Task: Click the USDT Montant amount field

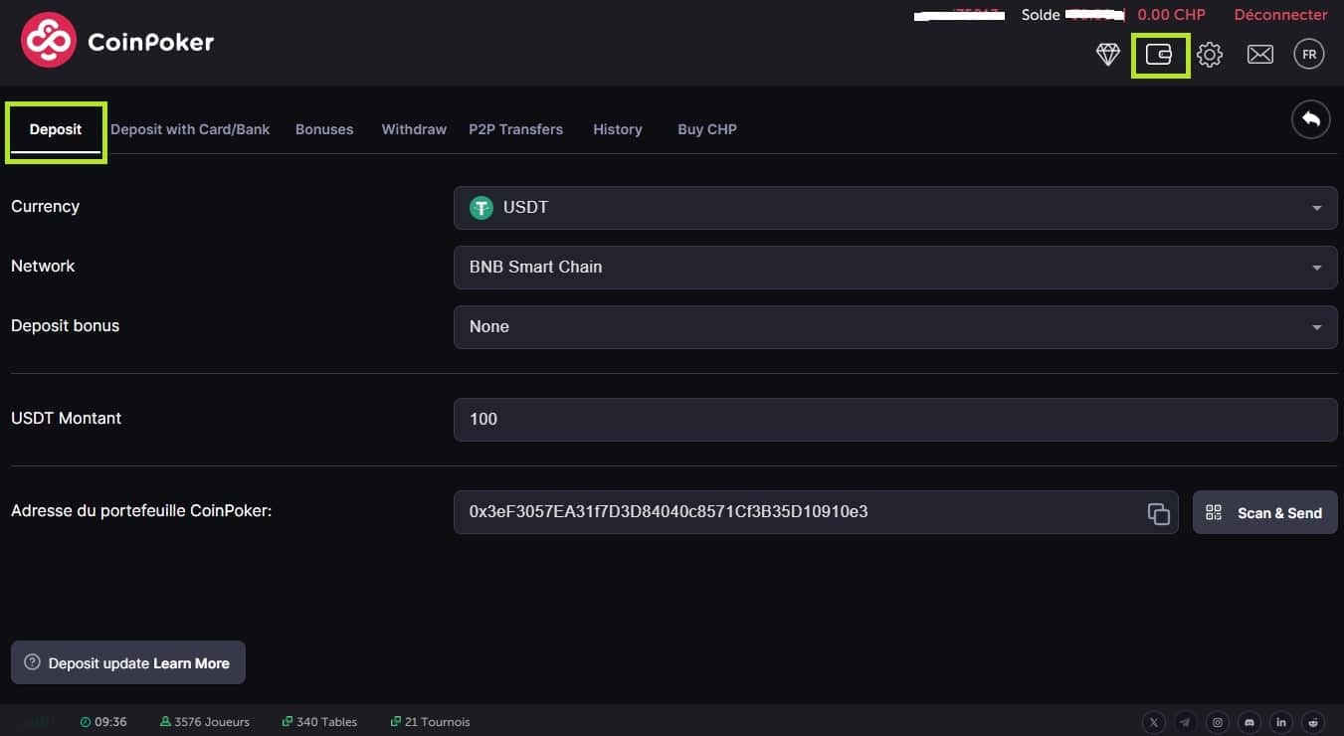Action: tap(895, 420)
